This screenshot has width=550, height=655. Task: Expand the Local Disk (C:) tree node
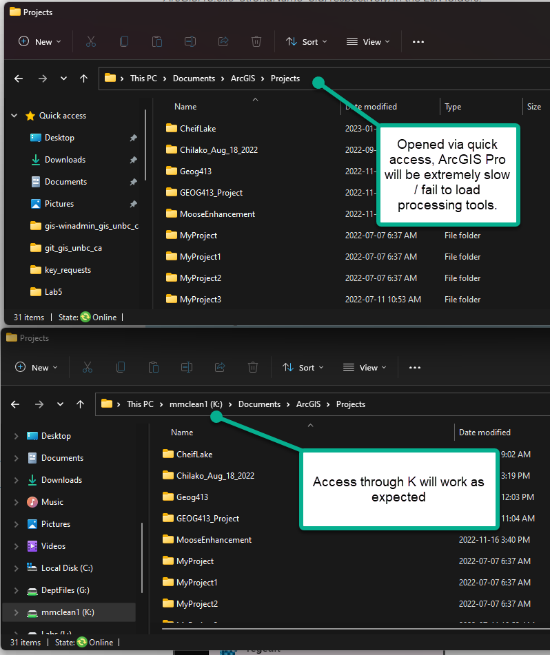[x=17, y=568]
